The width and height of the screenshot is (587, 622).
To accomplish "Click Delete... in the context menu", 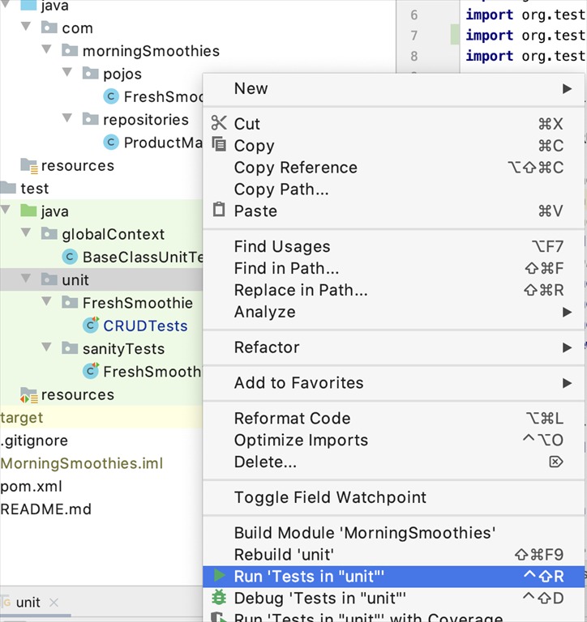I will coord(265,462).
